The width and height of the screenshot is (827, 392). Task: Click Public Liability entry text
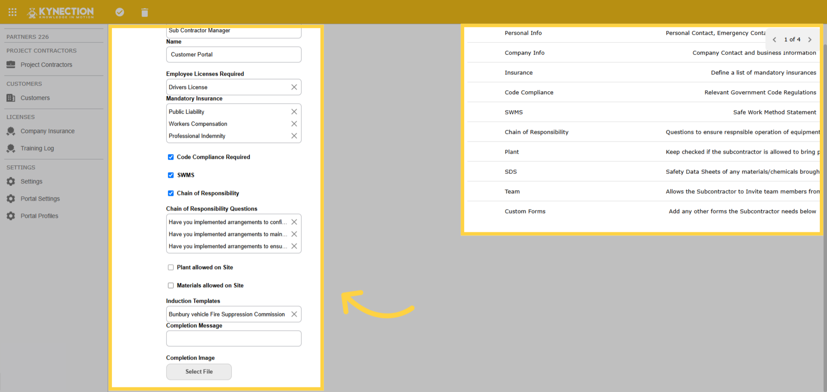tap(186, 112)
